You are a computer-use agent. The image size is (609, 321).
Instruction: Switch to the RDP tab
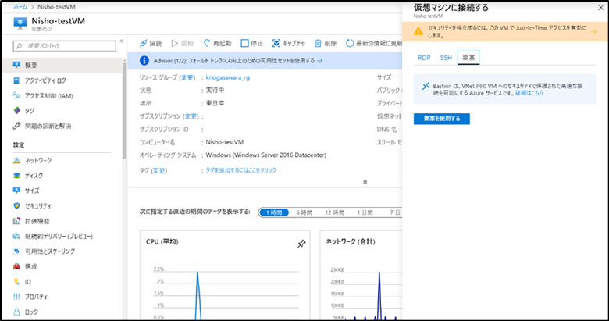[x=424, y=57]
